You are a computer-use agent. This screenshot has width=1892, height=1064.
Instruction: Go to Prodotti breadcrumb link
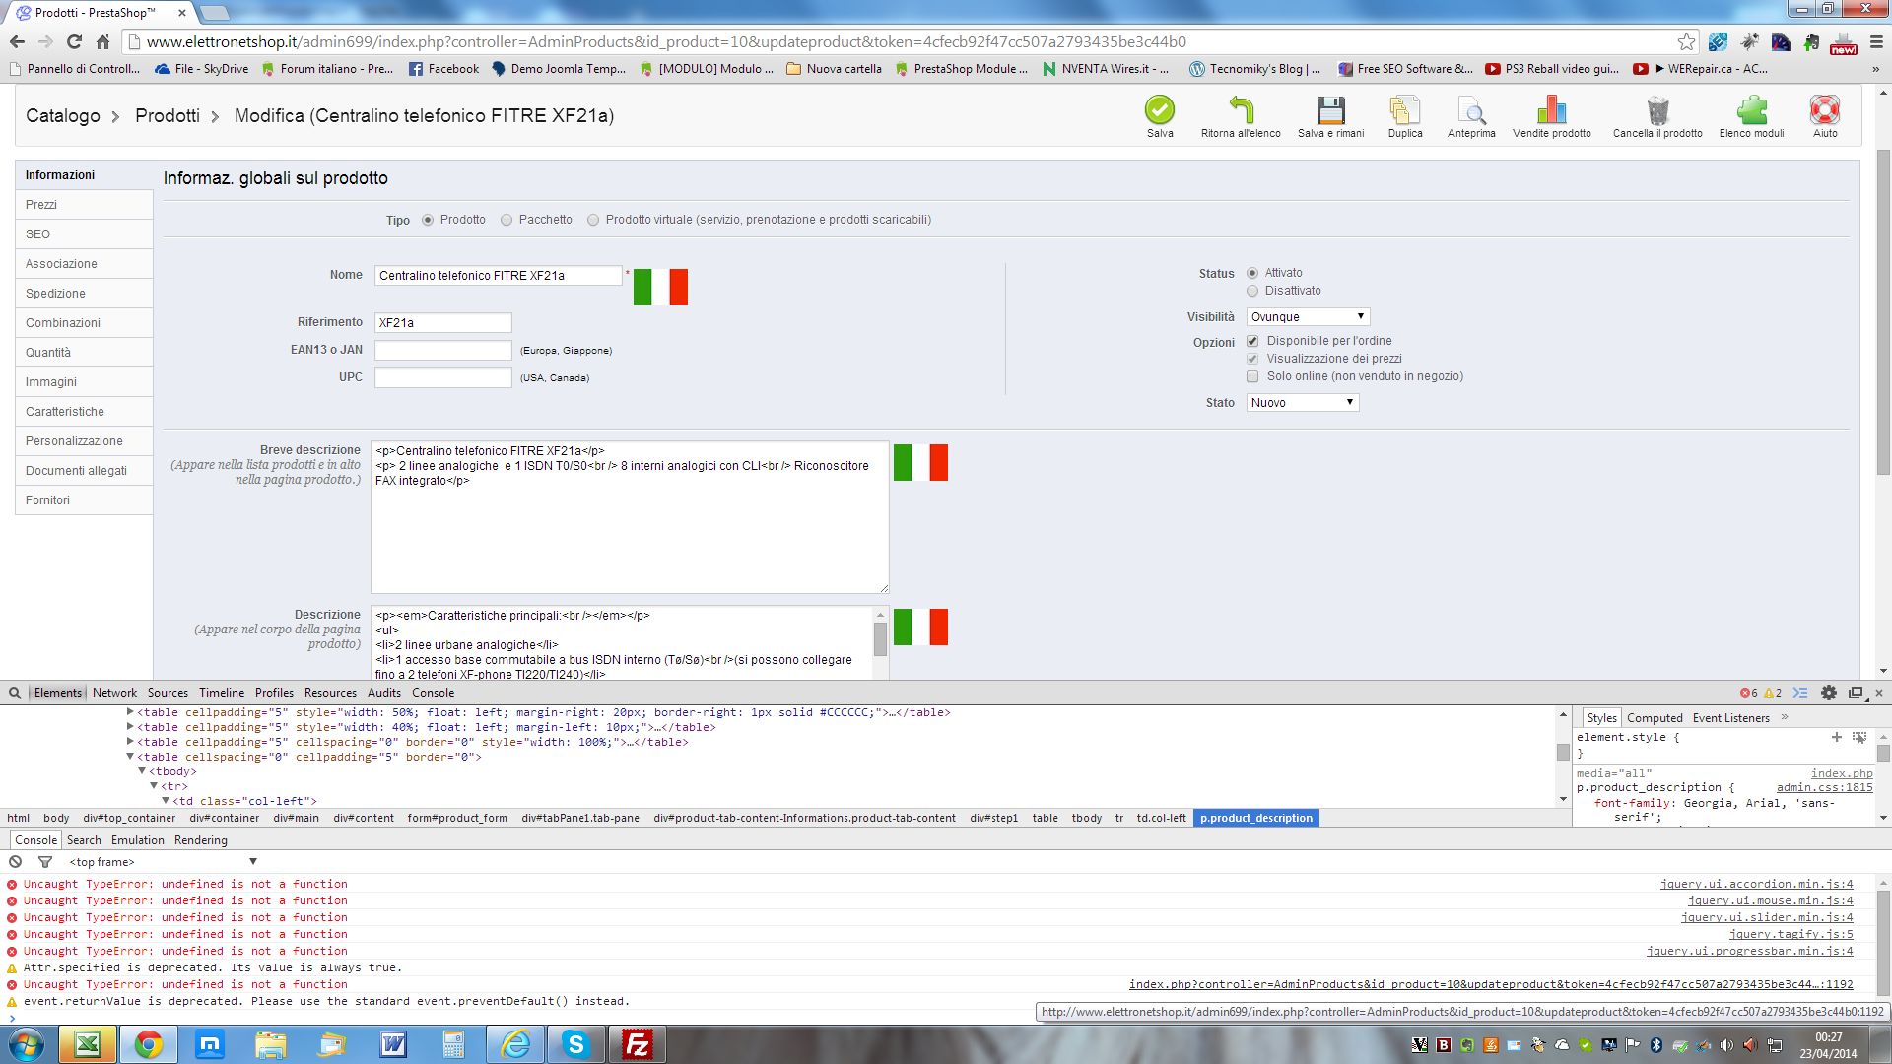pos(168,115)
